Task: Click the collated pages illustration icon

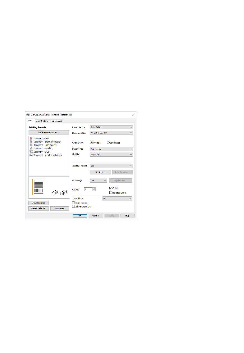Action: click(59, 192)
